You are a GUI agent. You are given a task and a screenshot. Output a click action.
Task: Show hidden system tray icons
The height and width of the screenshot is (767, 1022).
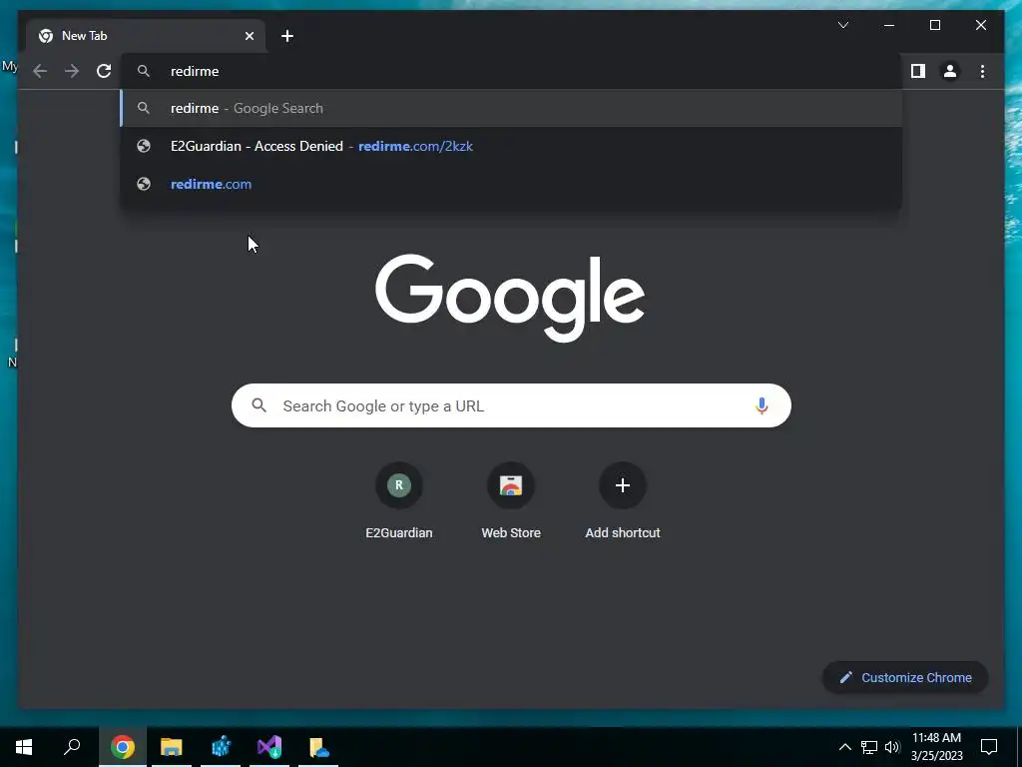pos(844,747)
